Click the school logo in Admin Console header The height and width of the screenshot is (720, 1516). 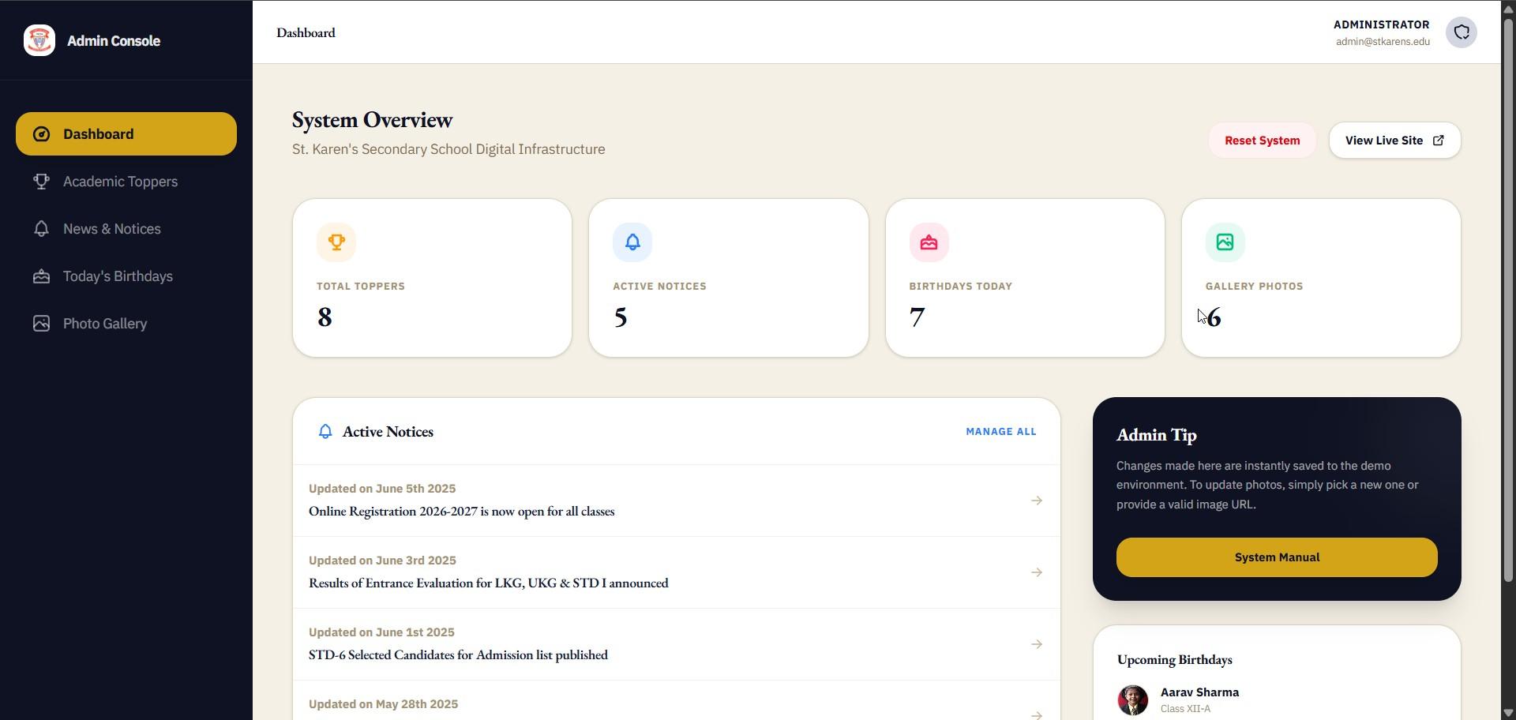(39, 40)
